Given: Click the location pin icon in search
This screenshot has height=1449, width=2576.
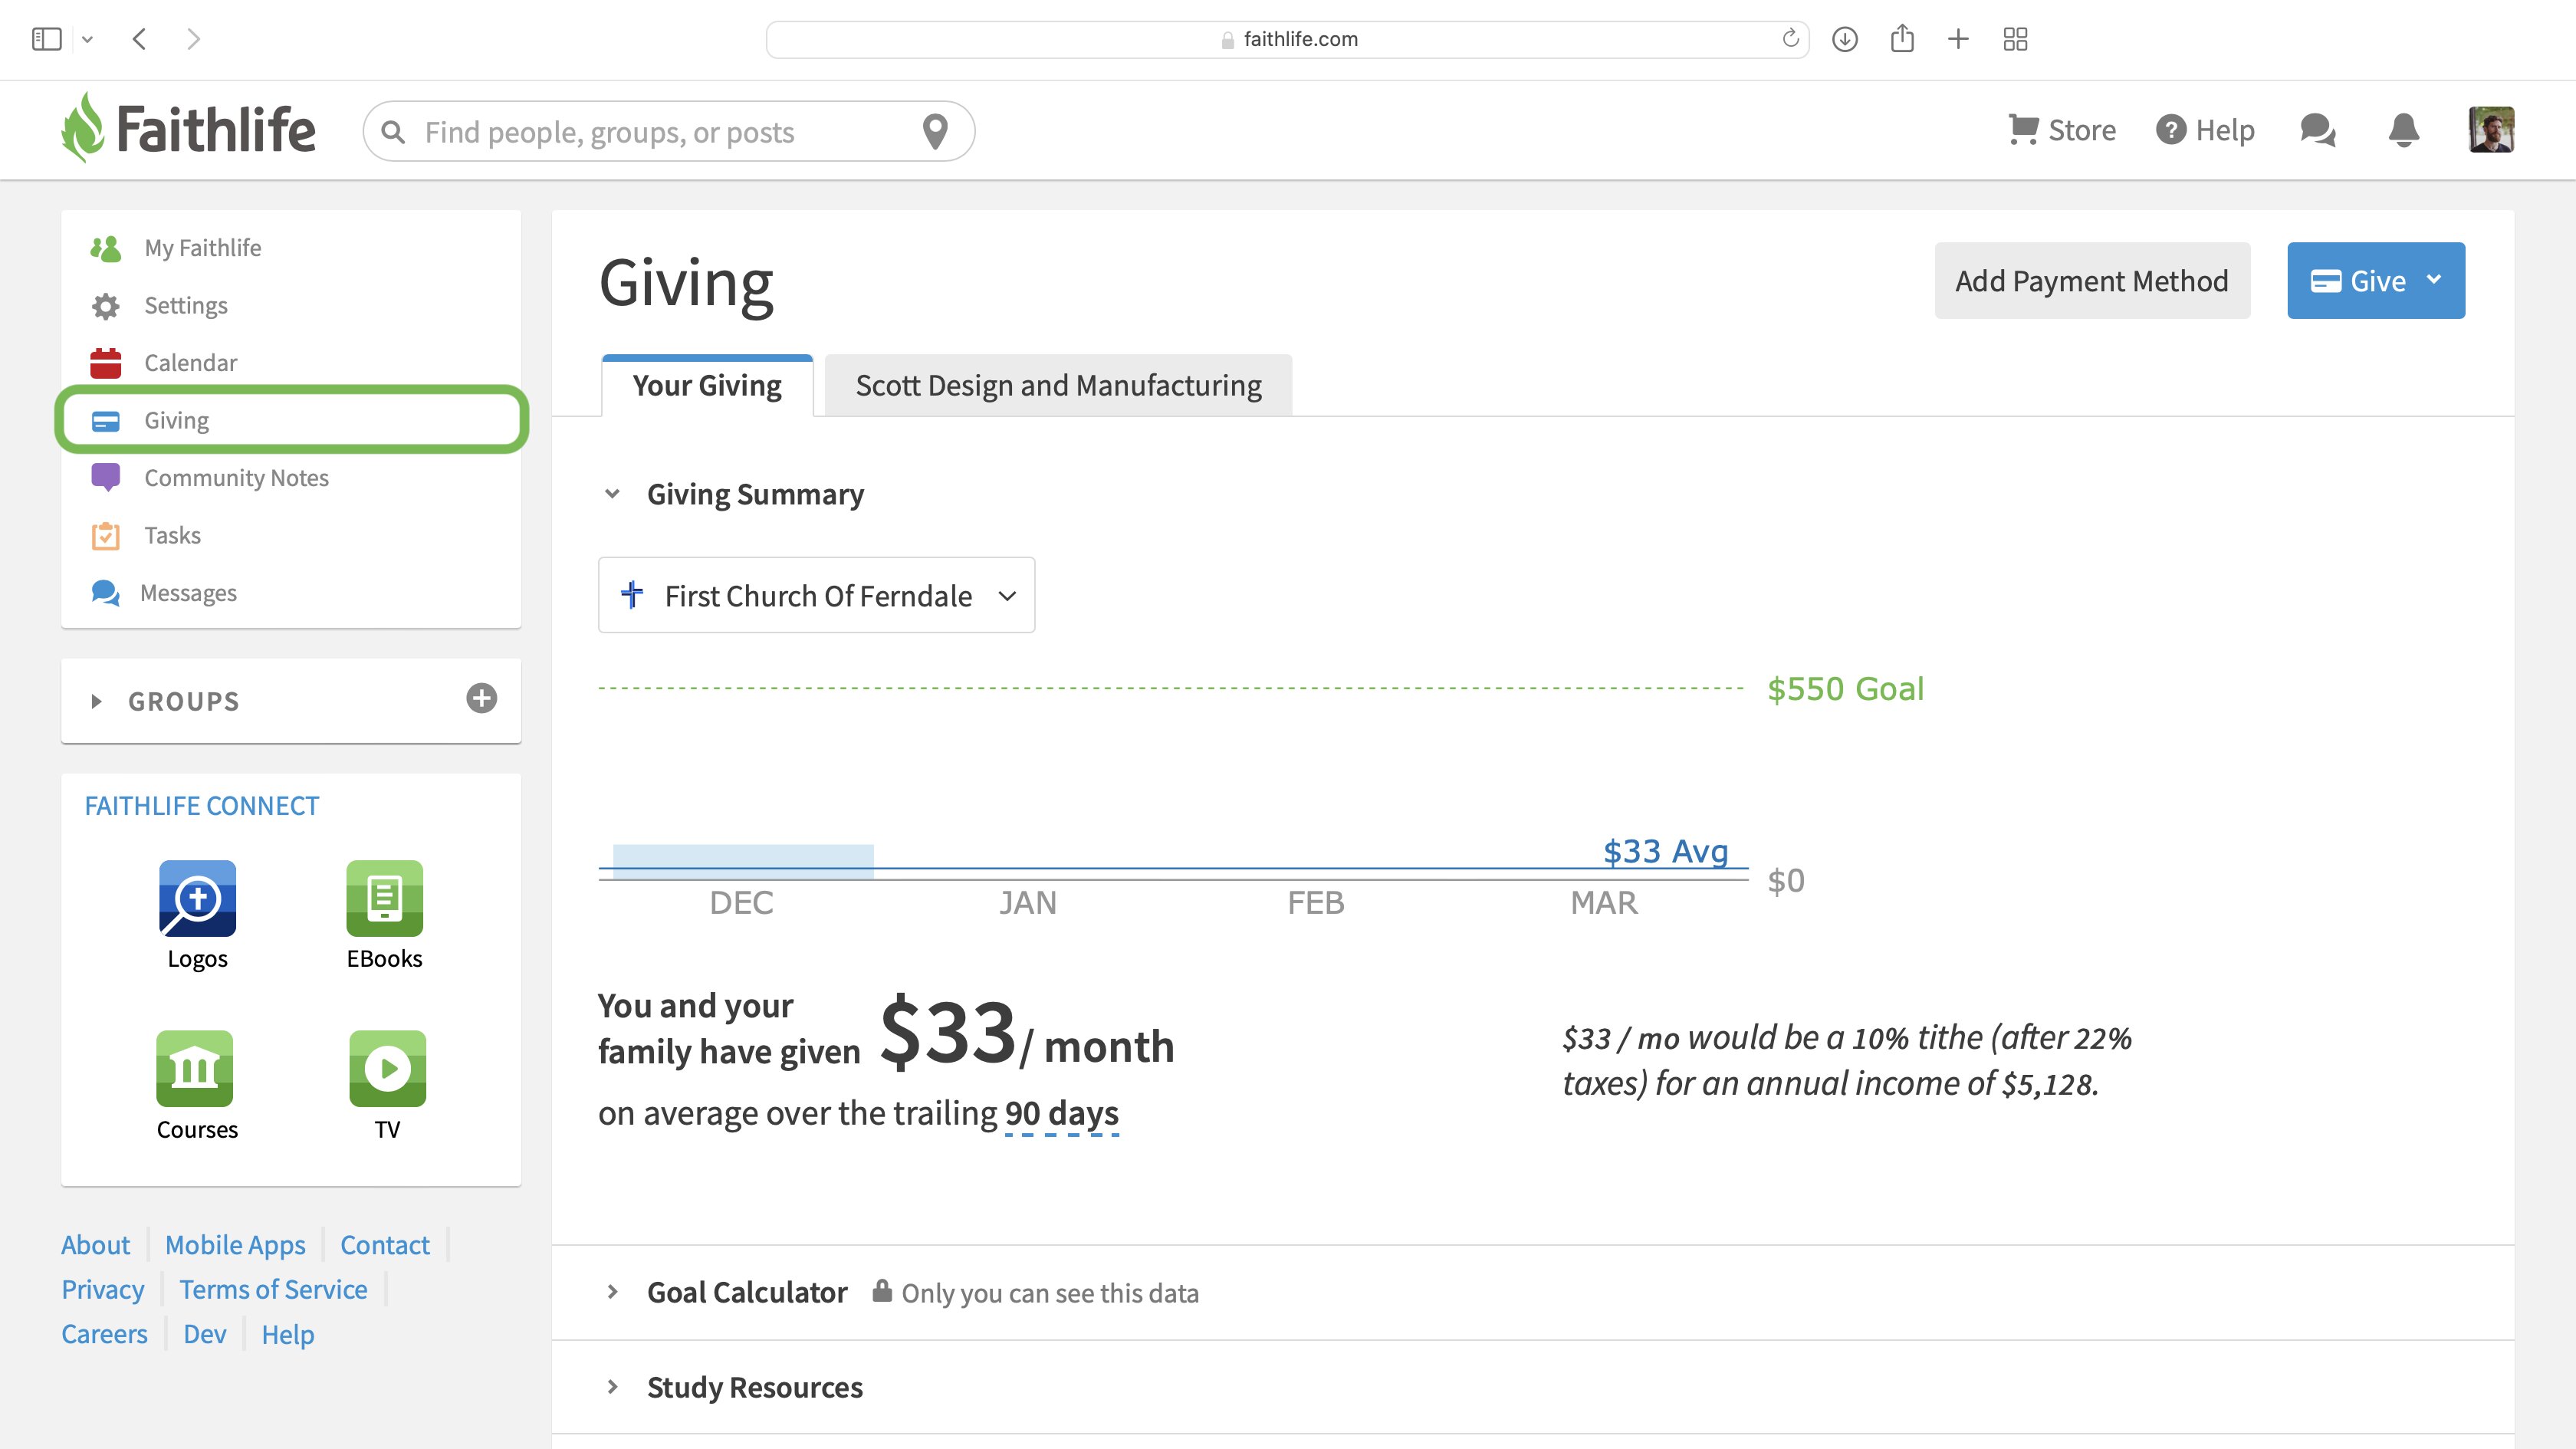Looking at the screenshot, I should click(935, 131).
